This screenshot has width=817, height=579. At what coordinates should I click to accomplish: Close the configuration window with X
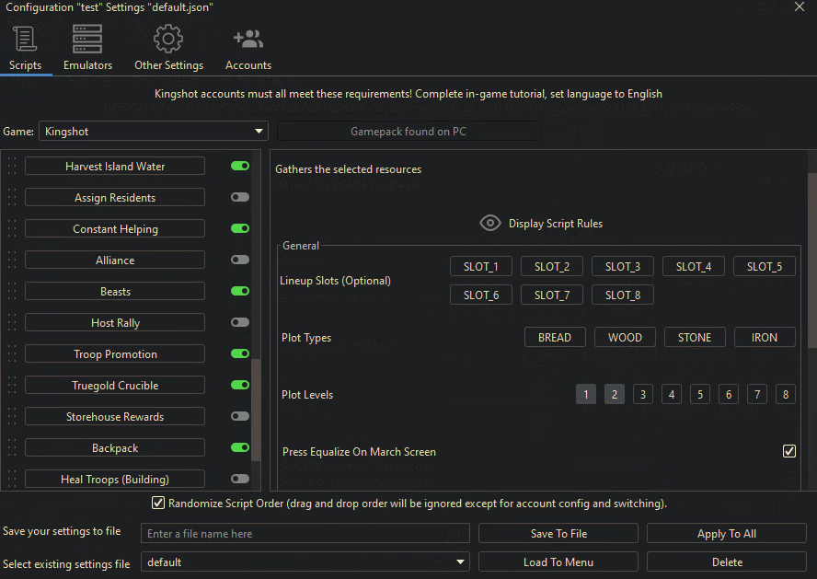click(x=800, y=7)
